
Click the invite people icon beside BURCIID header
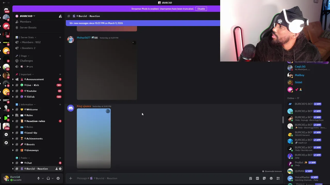pyautogui.click(x=60, y=16)
